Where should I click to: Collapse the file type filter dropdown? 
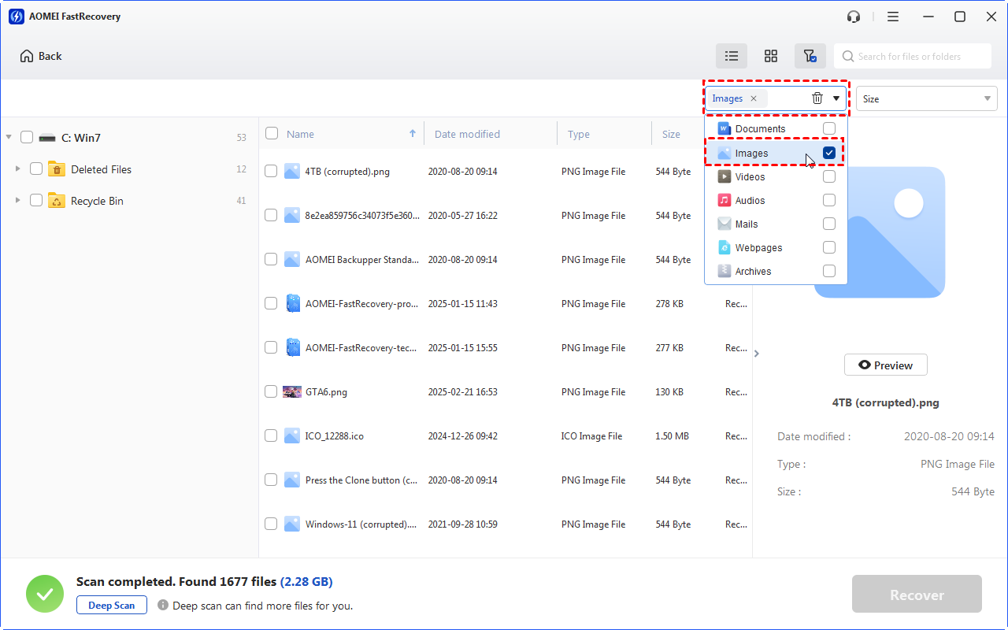[x=836, y=98]
